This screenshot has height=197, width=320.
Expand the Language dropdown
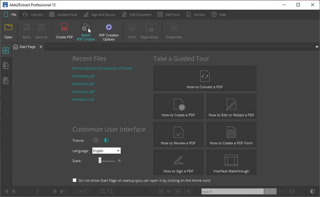(118, 151)
